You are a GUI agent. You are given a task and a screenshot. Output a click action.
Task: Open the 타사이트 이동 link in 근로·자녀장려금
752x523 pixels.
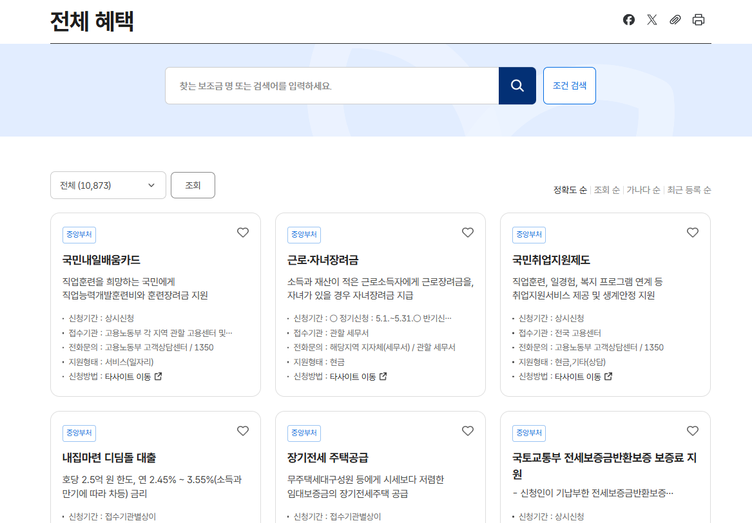click(358, 377)
